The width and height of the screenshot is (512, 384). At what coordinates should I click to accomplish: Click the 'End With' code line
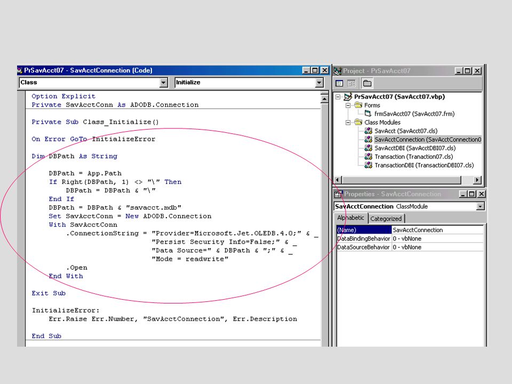pyautogui.click(x=66, y=276)
